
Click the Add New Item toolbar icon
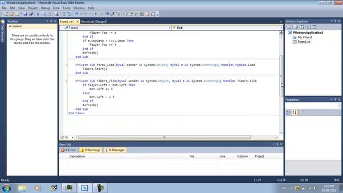(17, 14)
